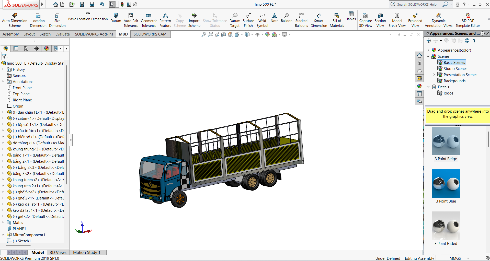Click Import Scheme
The image size is (490, 261).
194,20
